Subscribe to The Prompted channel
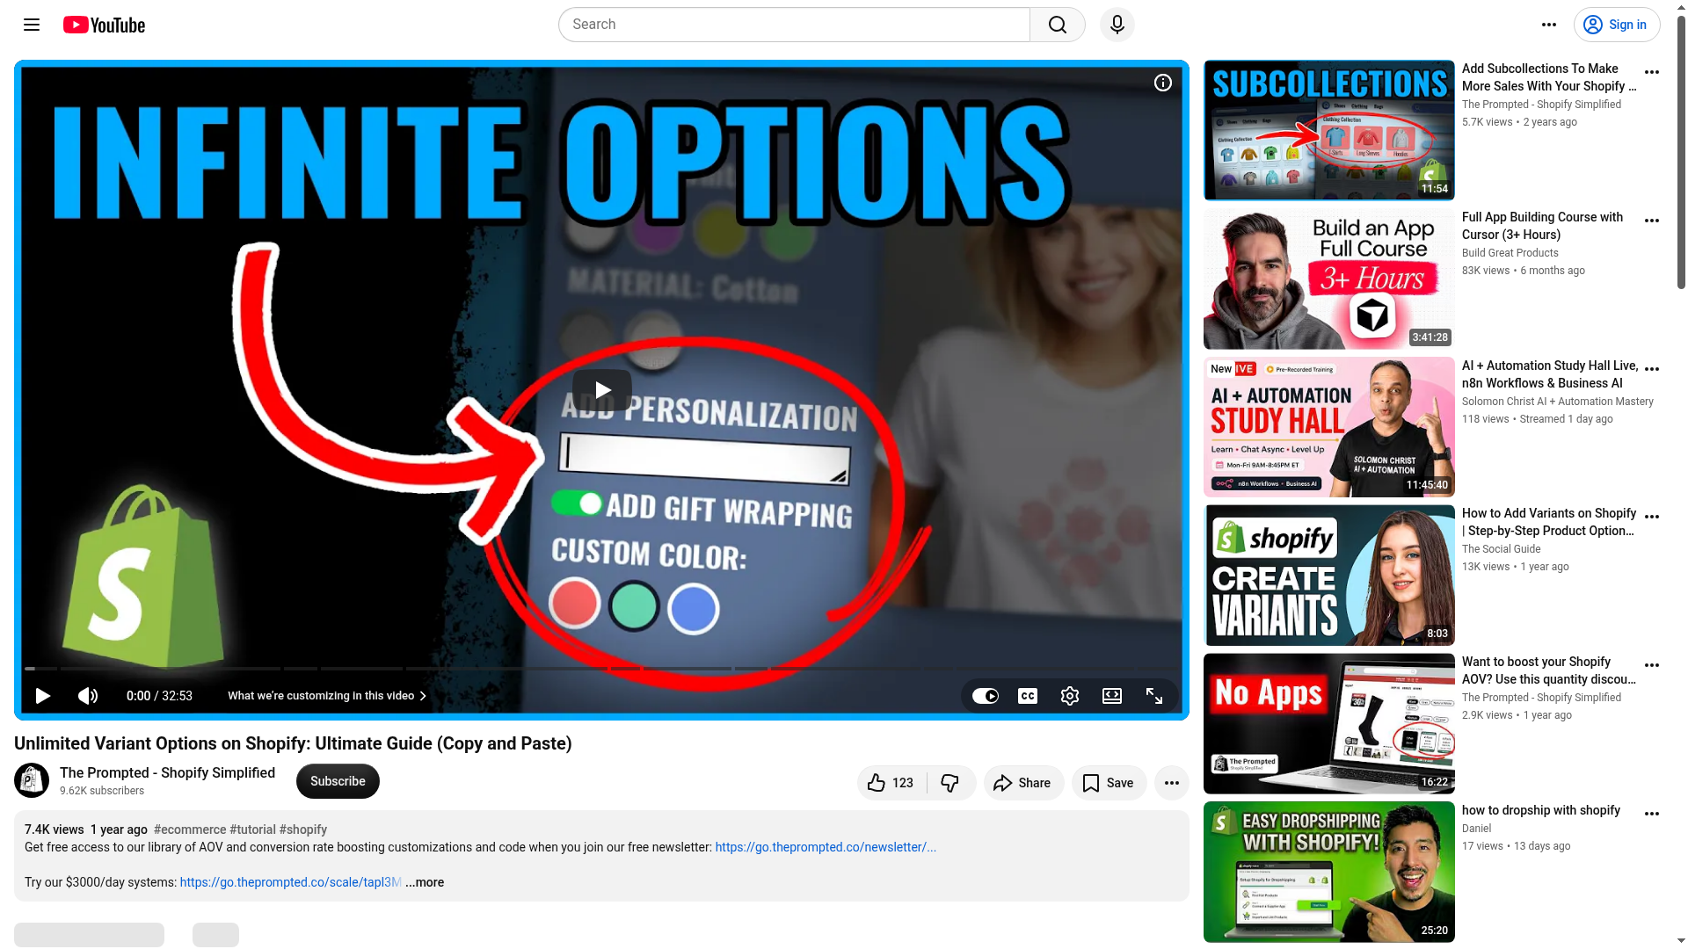The image size is (1688, 949). [338, 781]
